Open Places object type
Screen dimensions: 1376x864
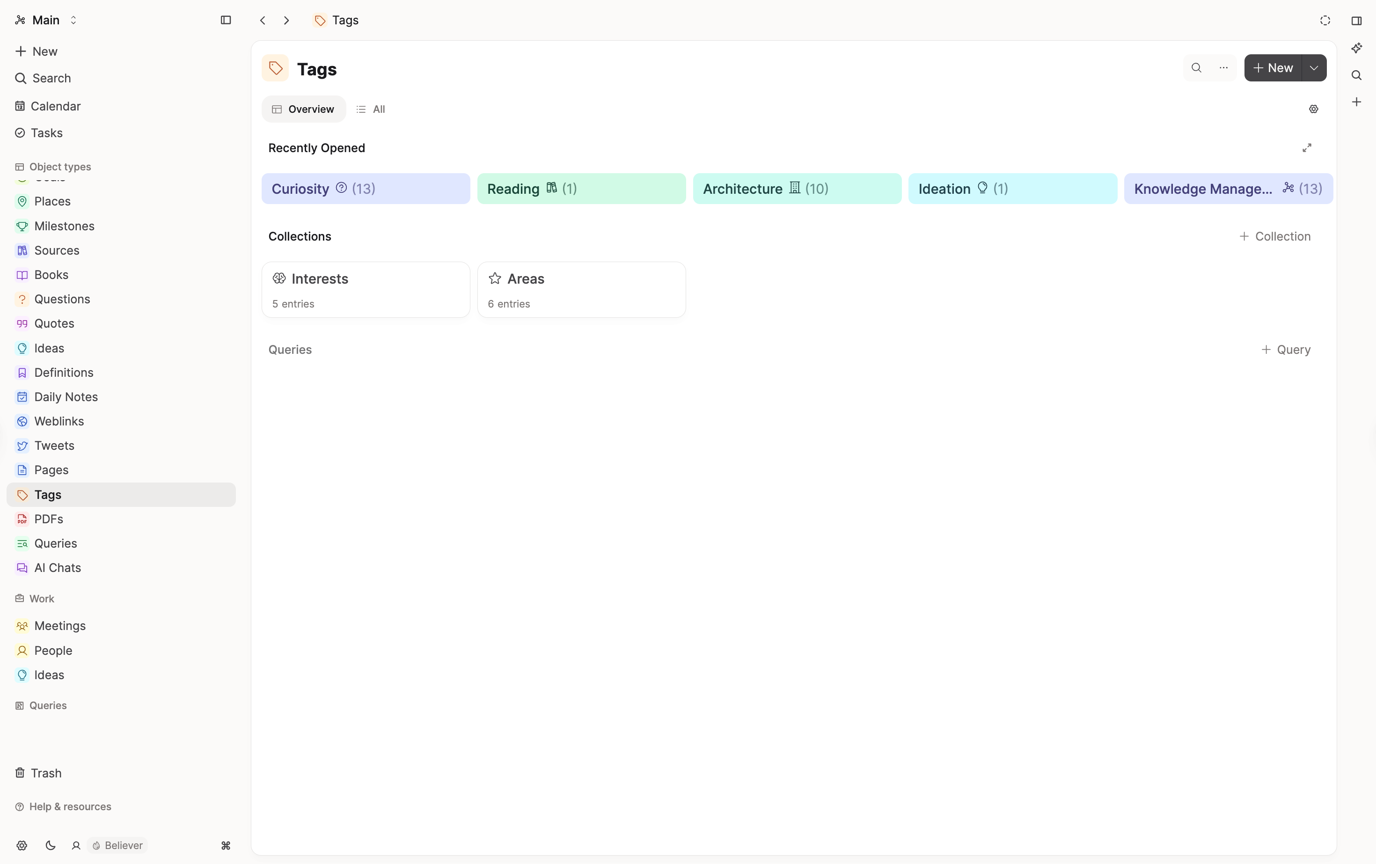point(121,201)
